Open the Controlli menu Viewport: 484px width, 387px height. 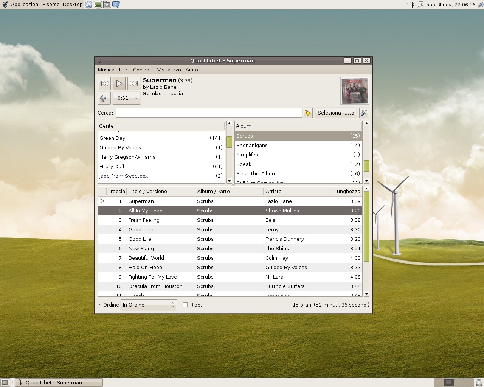143,70
